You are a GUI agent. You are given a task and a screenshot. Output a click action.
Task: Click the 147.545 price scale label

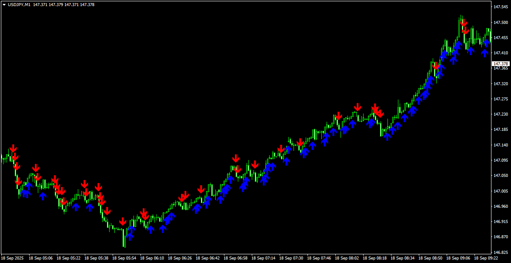[x=501, y=7]
